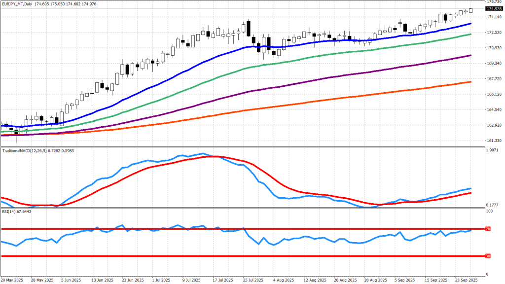The height and width of the screenshot is (284, 505).
Task: Click the latest candlestick at chart's right edge
Action: tap(470, 10)
